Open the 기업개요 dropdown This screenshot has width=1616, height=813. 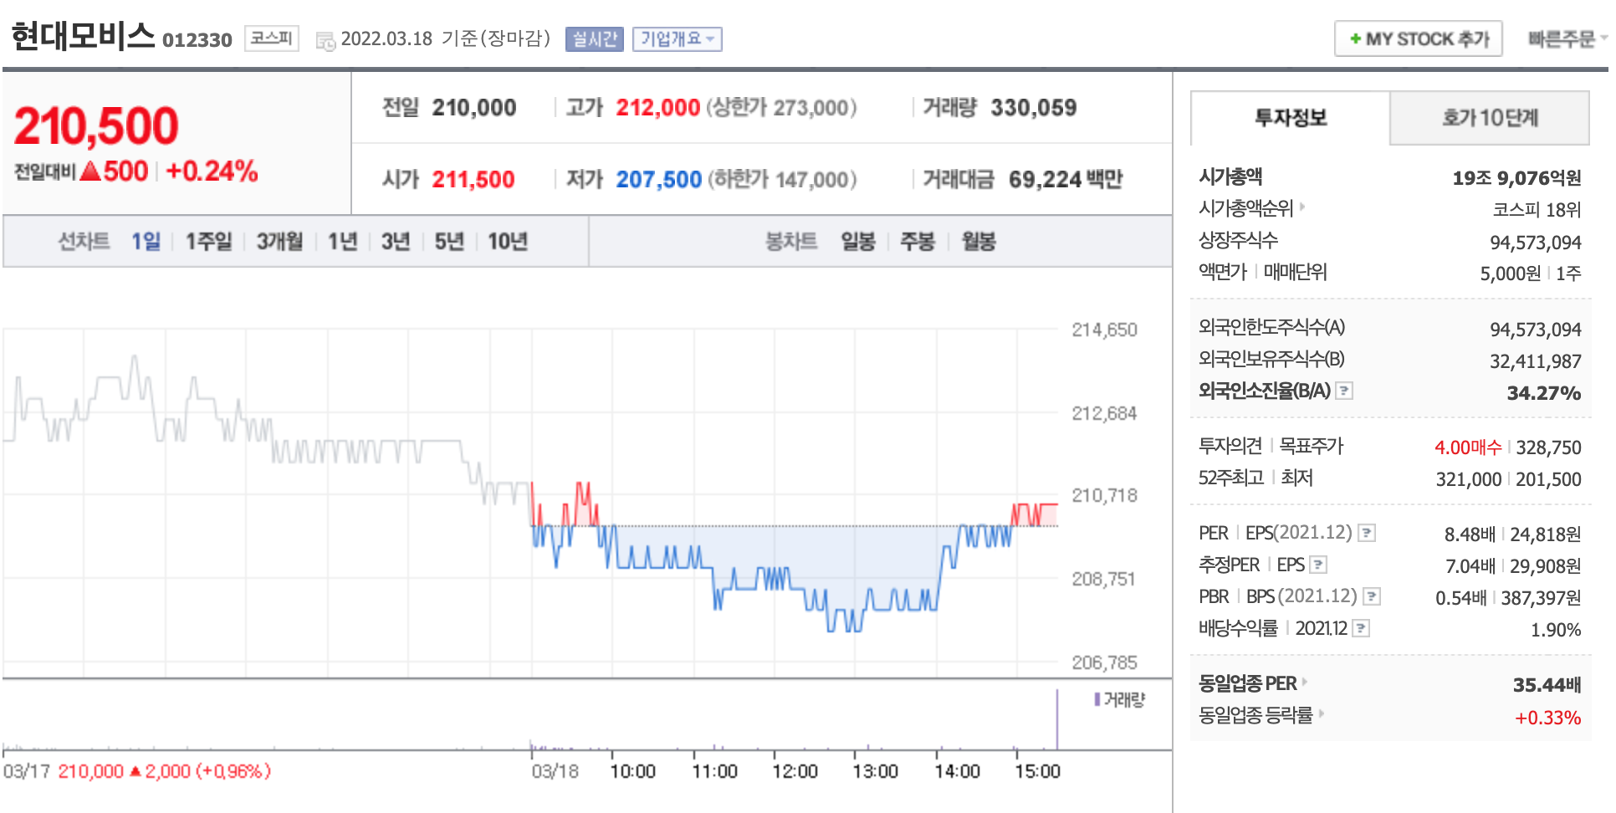[x=678, y=39]
